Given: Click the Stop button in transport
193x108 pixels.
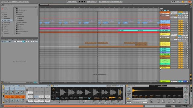Looking at the screenshot, I should click(82, 2).
